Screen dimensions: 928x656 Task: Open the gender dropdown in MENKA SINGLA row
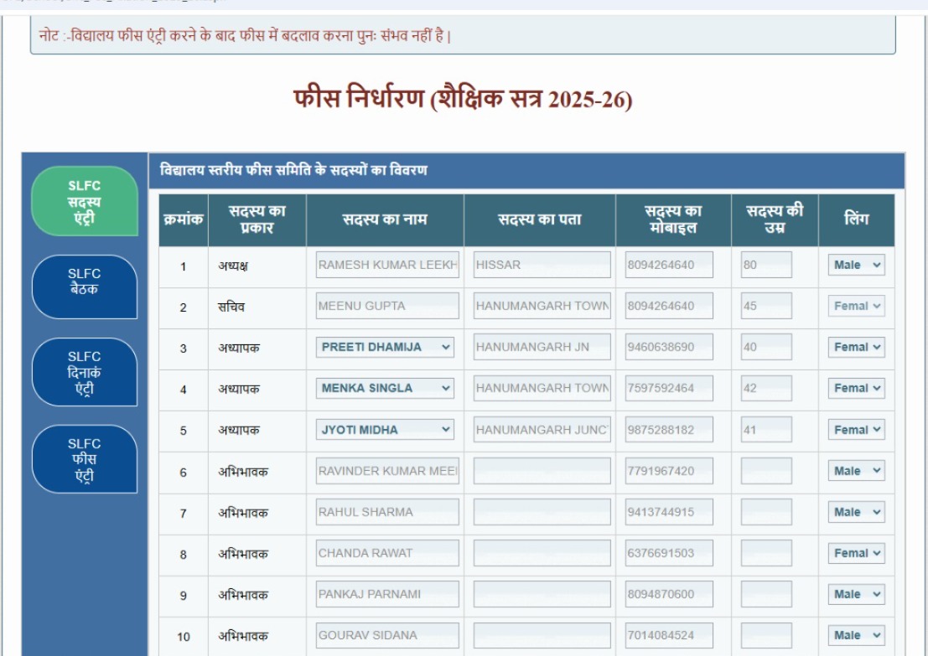coord(857,388)
